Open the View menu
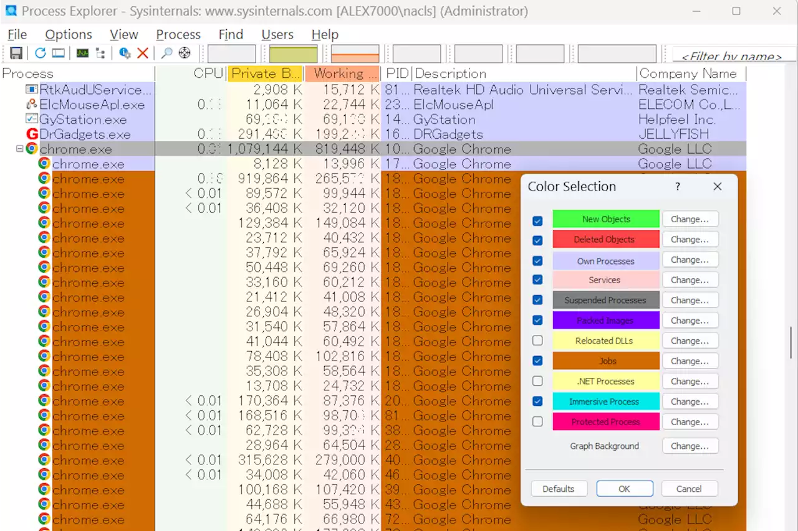Viewport: 798px width, 531px height. pyautogui.click(x=124, y=34)
